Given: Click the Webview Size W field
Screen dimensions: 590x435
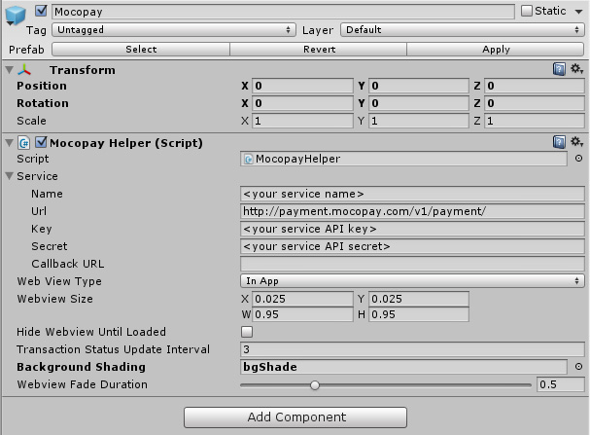Looking at the screenshot, I should tap(302, 314).
